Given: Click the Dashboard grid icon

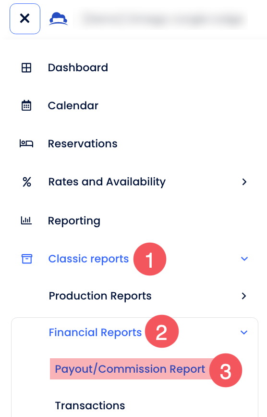Looking at the screenshot, I should pos(26,68).
